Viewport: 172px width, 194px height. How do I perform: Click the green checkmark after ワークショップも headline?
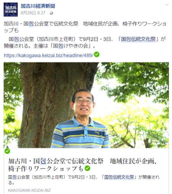point(88,168)
